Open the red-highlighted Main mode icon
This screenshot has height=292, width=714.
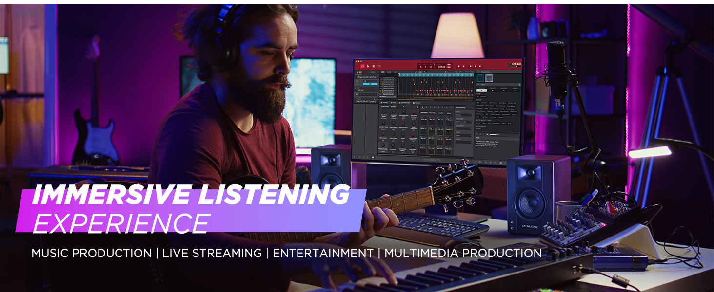click(362, 66)
